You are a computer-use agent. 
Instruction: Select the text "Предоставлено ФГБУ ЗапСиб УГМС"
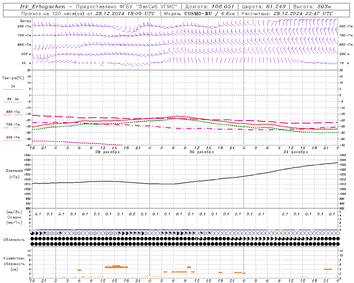[126, 7]
